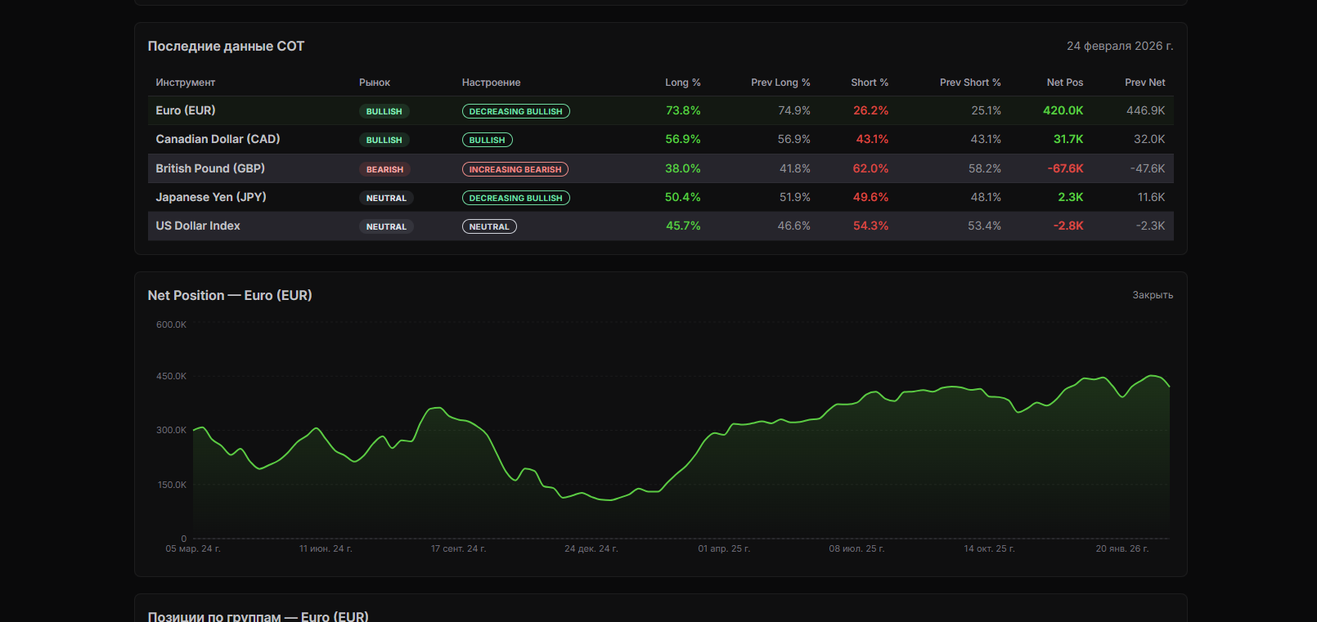The width and height of the screenshot is (1317, 622).
Task: Open the Canadian Dollar (CAD) row
Action: [x=660, y=140]
